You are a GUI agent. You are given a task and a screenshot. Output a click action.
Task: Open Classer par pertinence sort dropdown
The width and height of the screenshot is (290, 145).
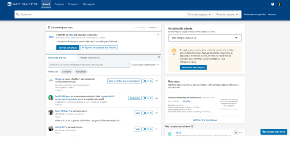coord(145,65)
